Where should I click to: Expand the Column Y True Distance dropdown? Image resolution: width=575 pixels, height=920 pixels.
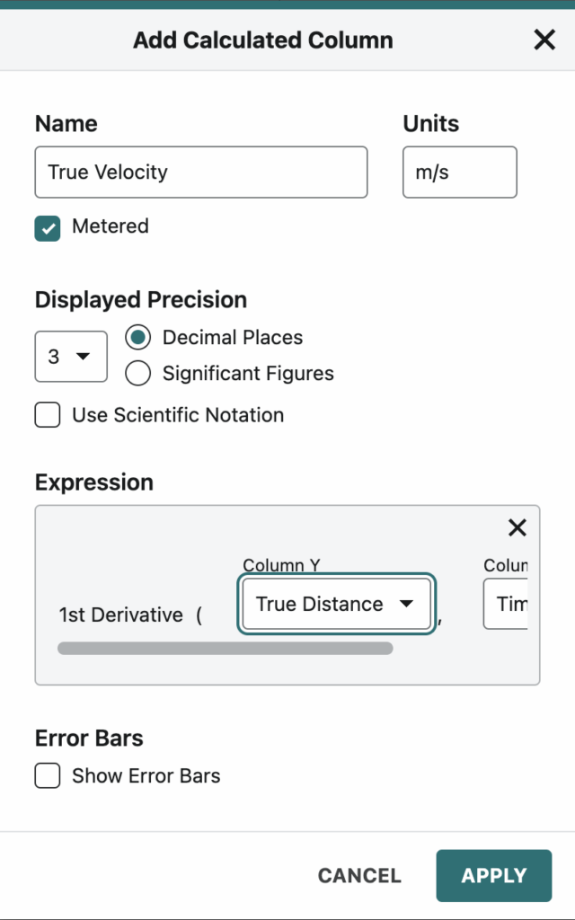(x=337, y=604)
